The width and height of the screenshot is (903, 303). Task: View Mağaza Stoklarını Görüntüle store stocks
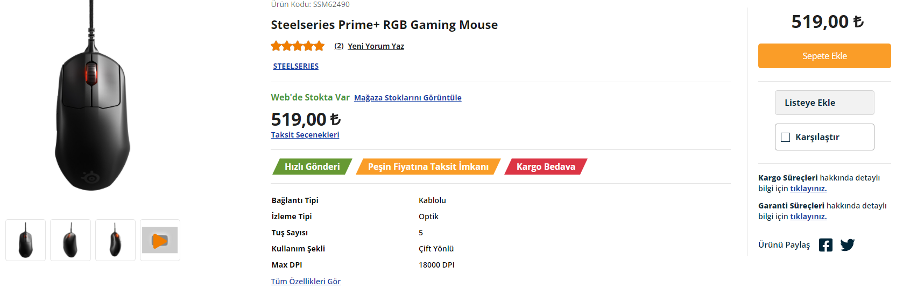pyautogui.click(x=407, y=98)
